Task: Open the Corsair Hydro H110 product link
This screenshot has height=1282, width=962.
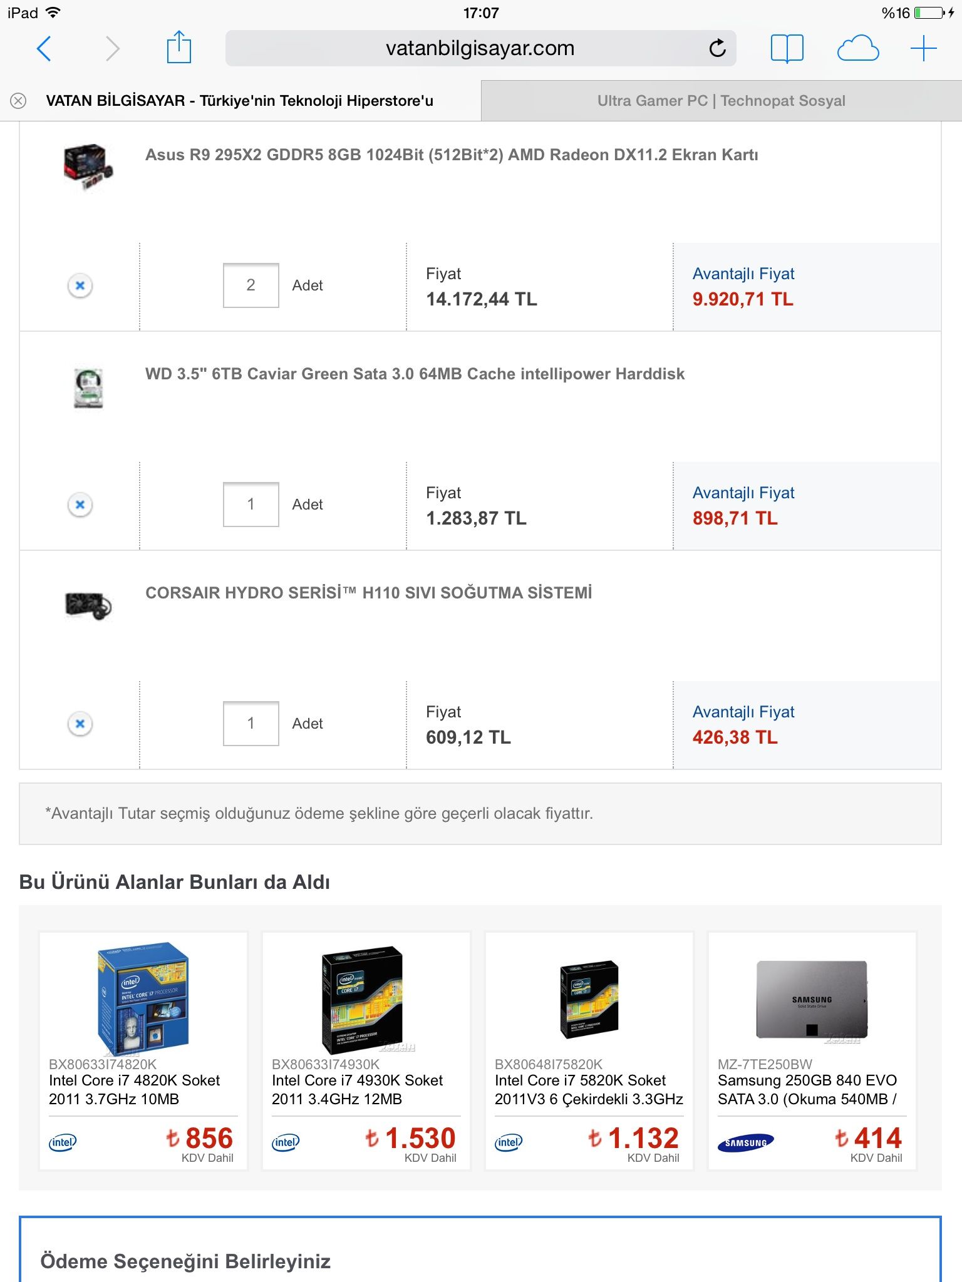Action: pos(368,593)
